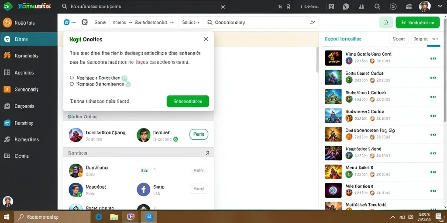This screenshot has height=223, width=447.
Task: Open the 'Beoutief' avatar with sunglasses
Action: tap(143, 135)
